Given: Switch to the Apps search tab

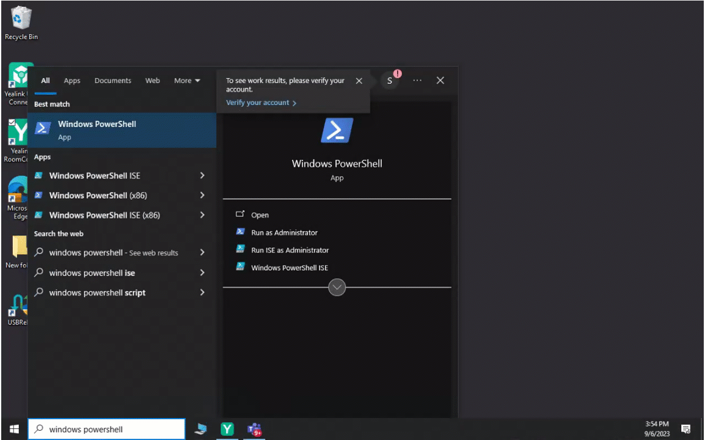Looking at the screenshot, I should coord(72,81).
